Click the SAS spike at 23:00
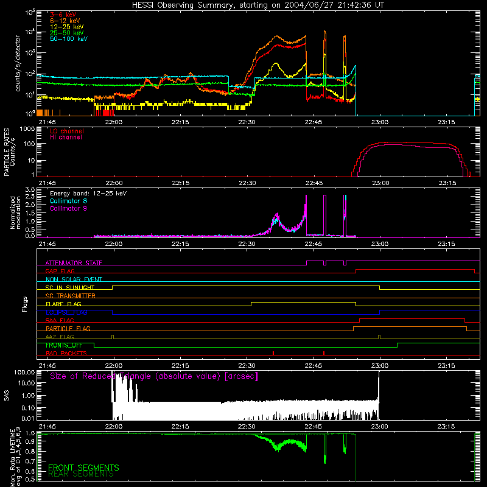Viewport: 487px width, 487px height. pos(379,385)
